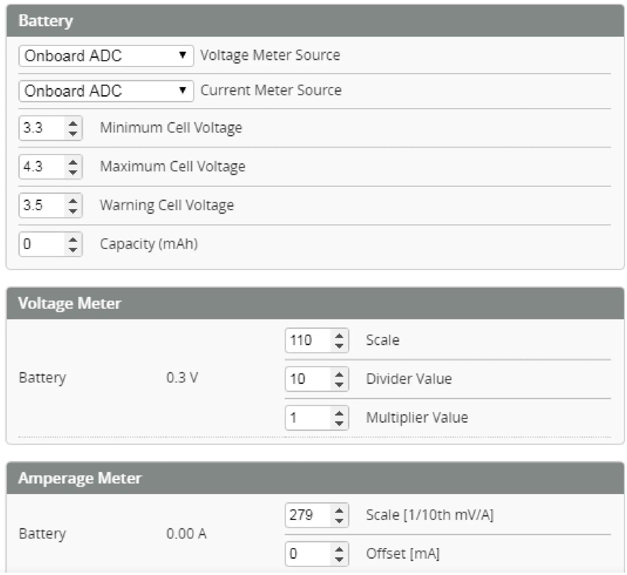Image resolution: width=627 pixels, height=575 pixels.
Task: Click the Voltage Meter section header
Action: click(70, 303)
